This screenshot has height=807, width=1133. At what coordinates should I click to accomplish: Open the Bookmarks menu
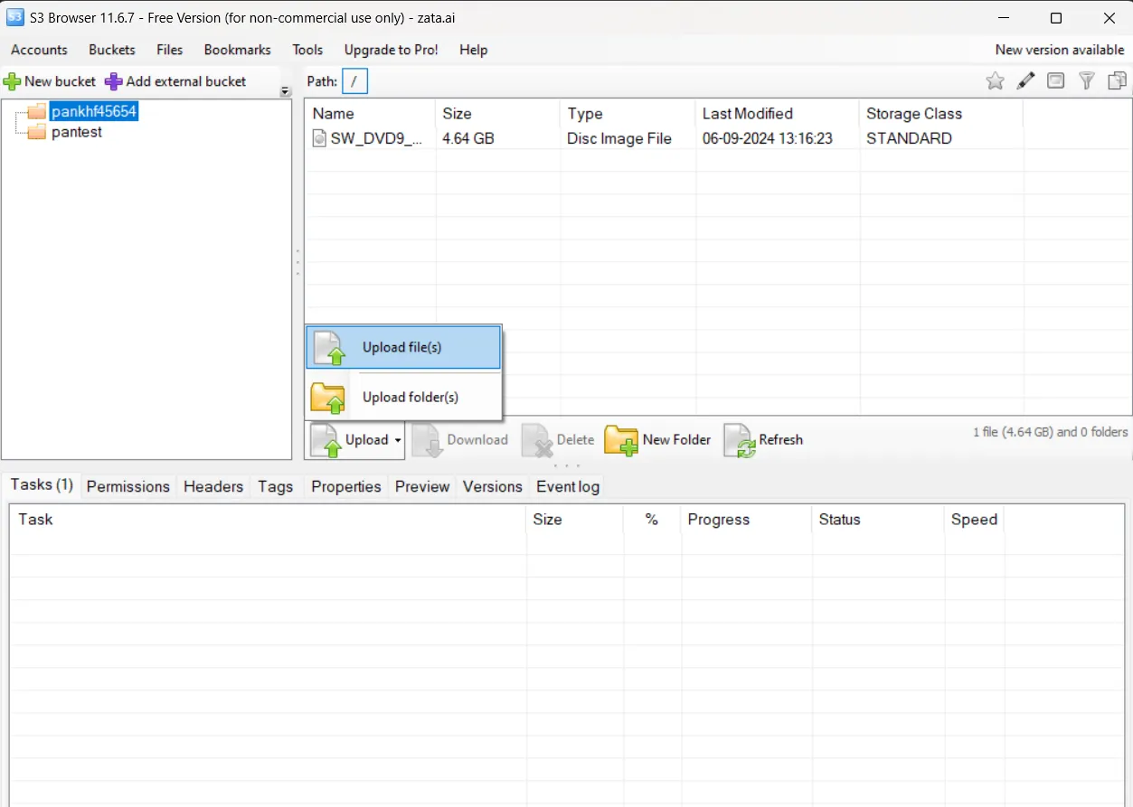(x=238, y=50)
